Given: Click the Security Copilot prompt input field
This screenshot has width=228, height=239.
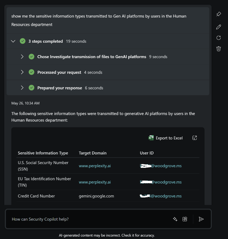Looking at the screenshot, I should click(89, 219).
